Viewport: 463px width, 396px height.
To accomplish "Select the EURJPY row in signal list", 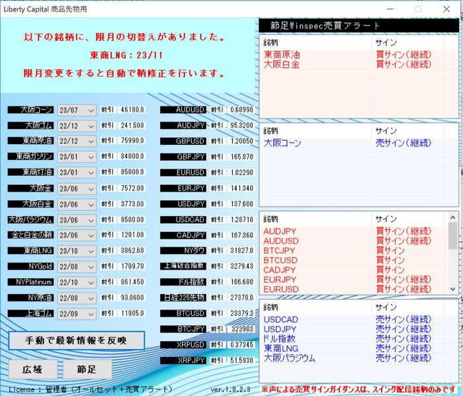I will 354,280.
